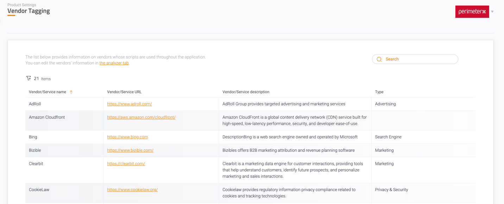Click the Product Settings breadcrumb
This screenshot has width=504, height=204.
tap(21, 5)
